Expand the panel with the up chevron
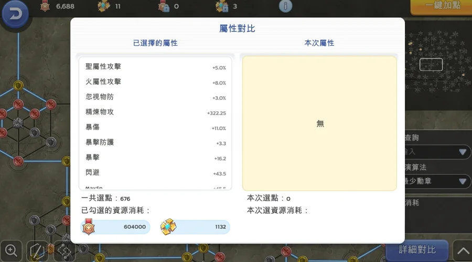The width and height of the screenshot is (472, 262). pyautogui.click(x=463, y=250)
